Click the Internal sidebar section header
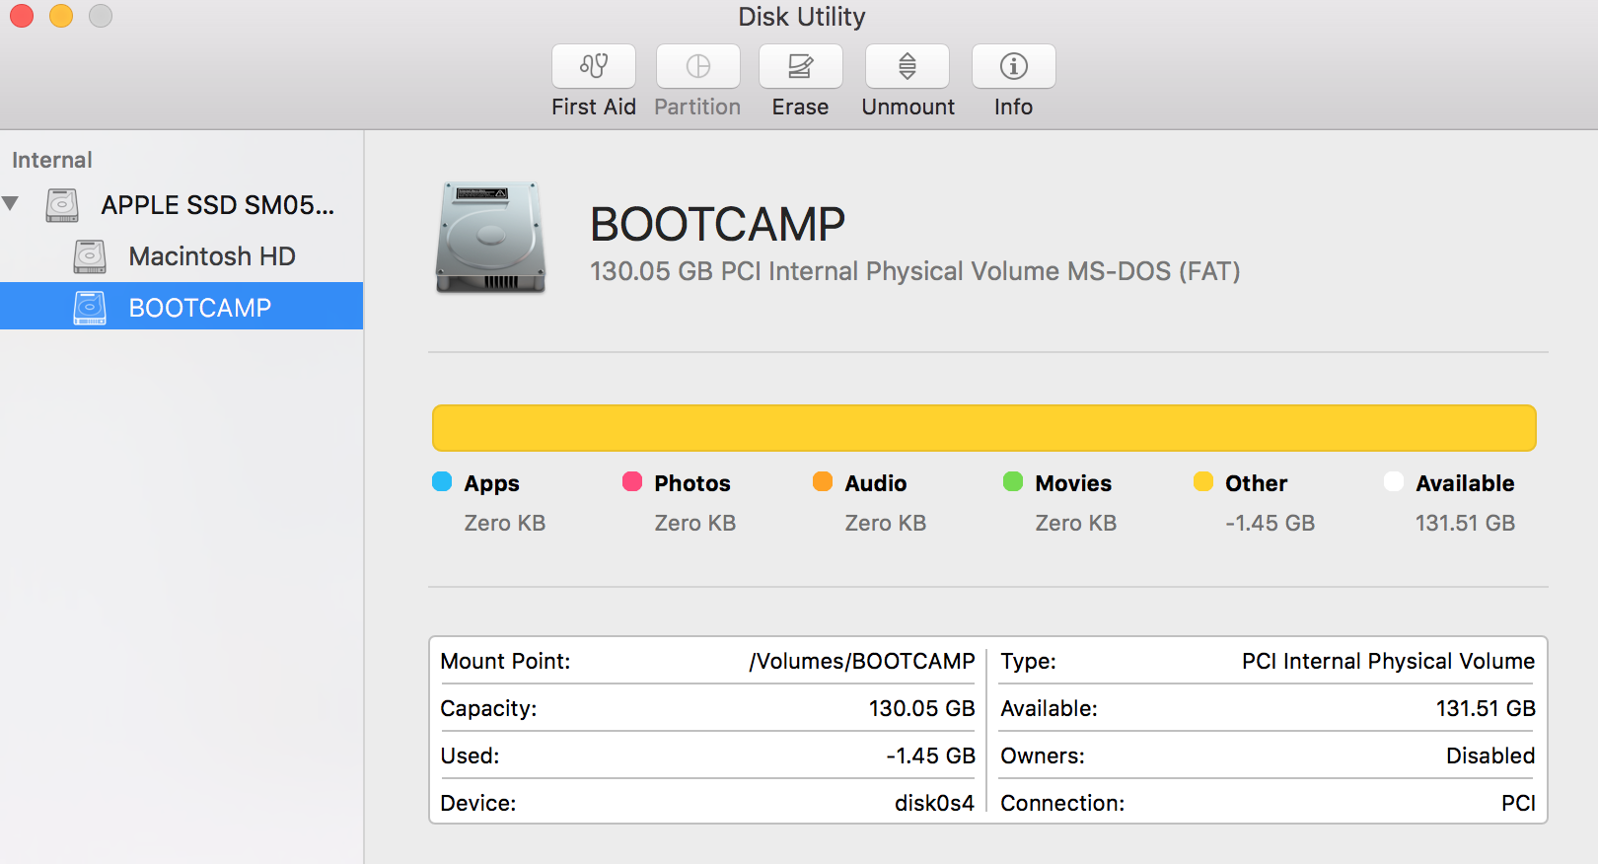 [52, 160]
